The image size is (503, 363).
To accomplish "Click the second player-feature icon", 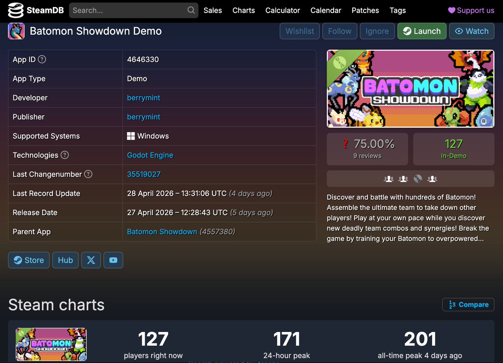I will [x=403, y=179].
